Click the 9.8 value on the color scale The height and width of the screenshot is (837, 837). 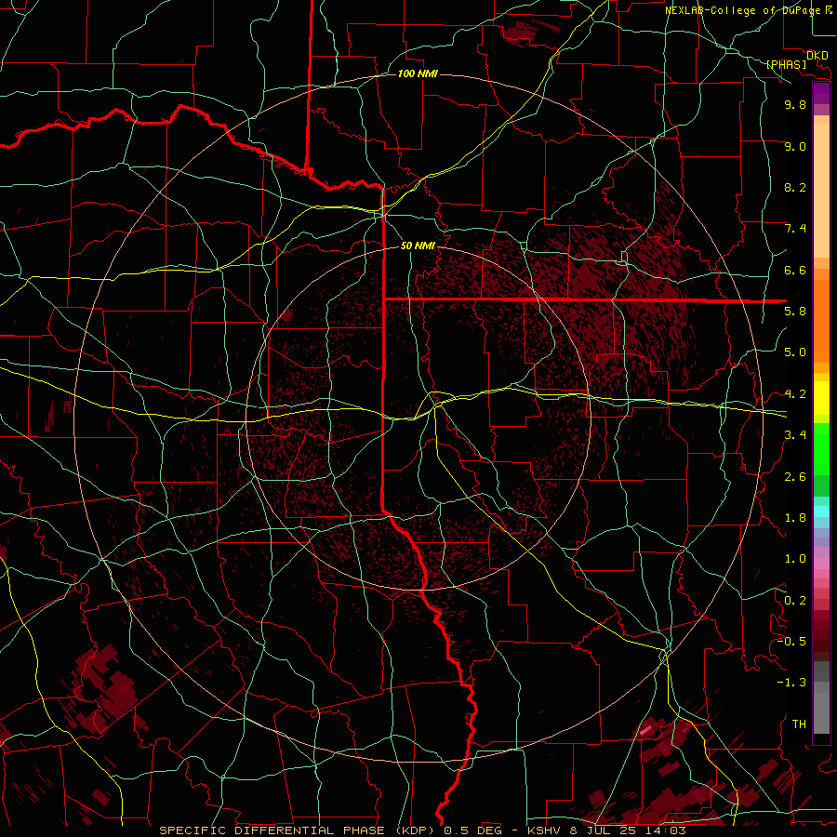(x=795, y=104)
